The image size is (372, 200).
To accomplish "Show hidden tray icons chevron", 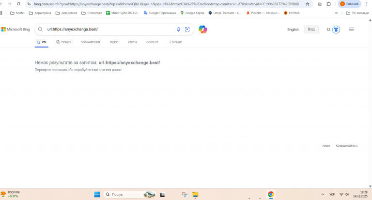I will click(x=323, y=194).
